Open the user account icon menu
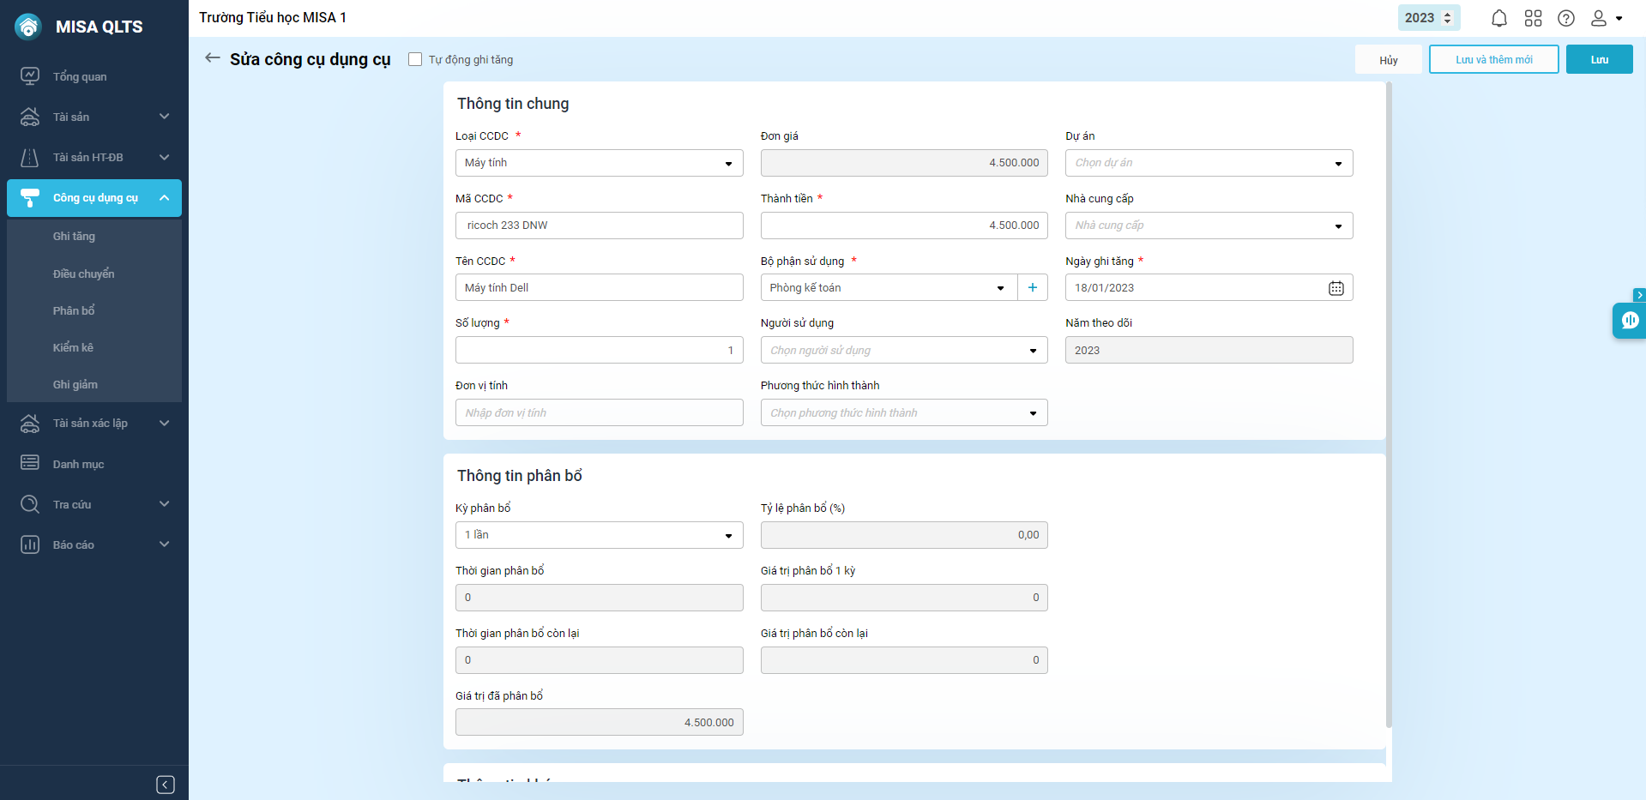The height and width of the screenshot is (800, 1646). click(x=1606, y=18)
